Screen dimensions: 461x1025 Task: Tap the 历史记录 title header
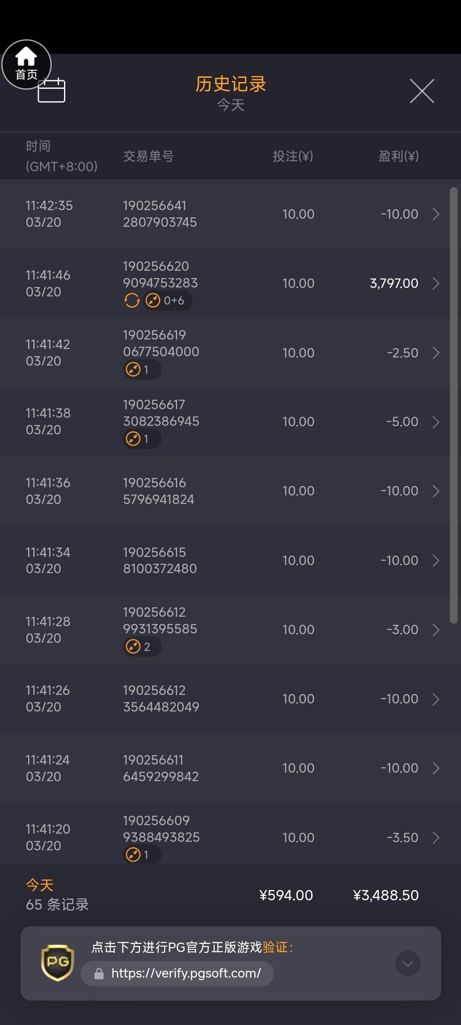point(230,84)
